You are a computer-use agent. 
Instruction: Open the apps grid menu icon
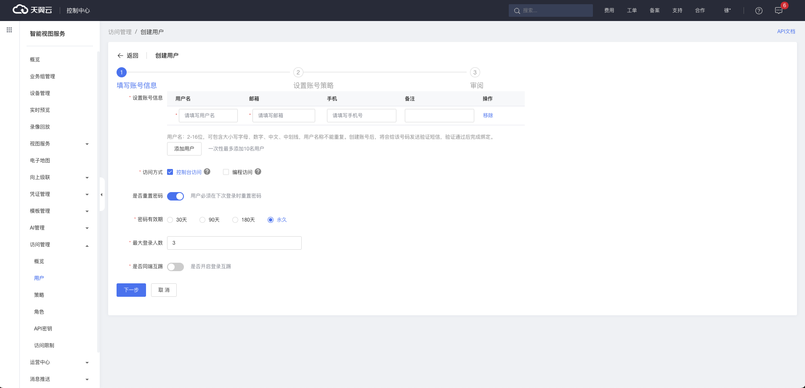(9, 30)
